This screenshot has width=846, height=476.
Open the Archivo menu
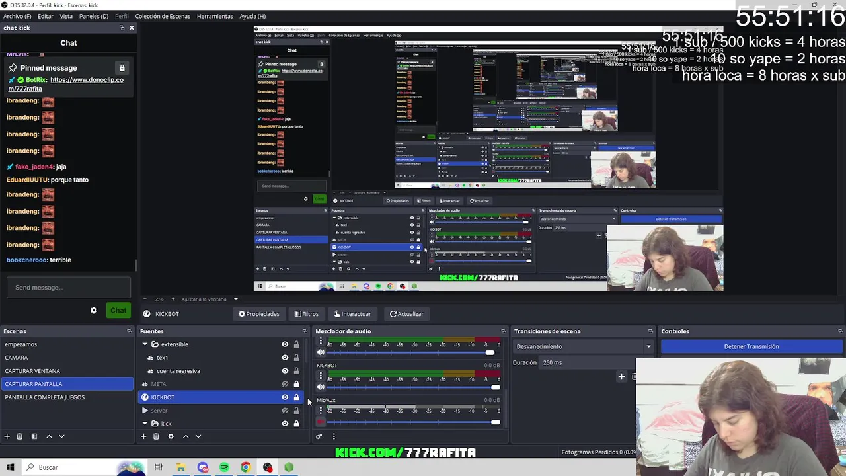(x=17, y=16)
